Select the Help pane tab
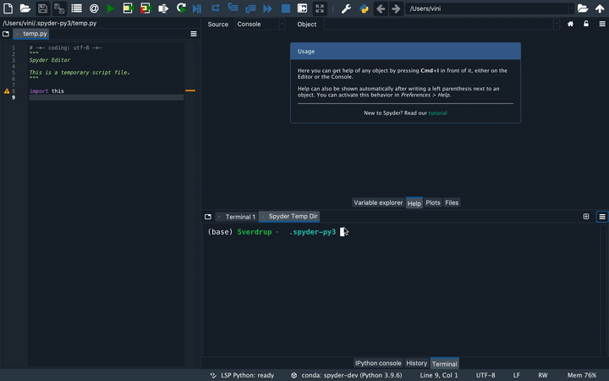Viewport: 609px width, 381px height. coord(414,203)
